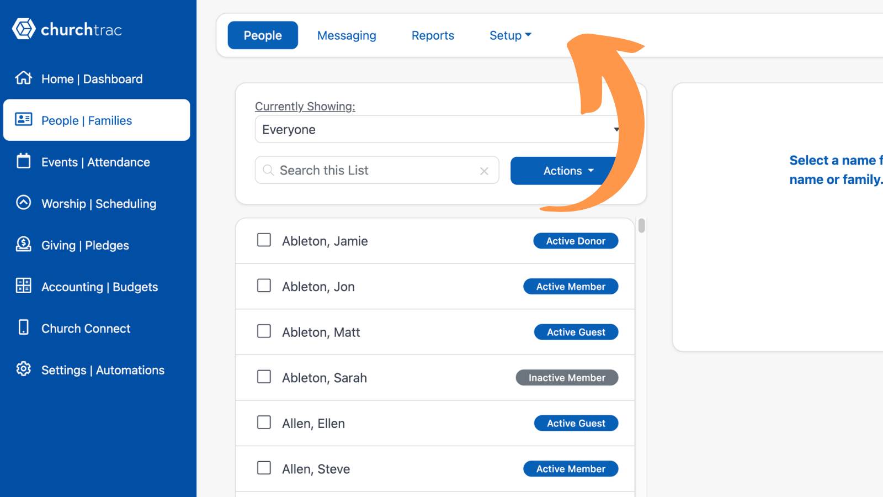Viewport: 883px width, 497px height.
Task: Click the circled chevron icon beside Worship | Scheduling
Action: (x=23, y=203)
